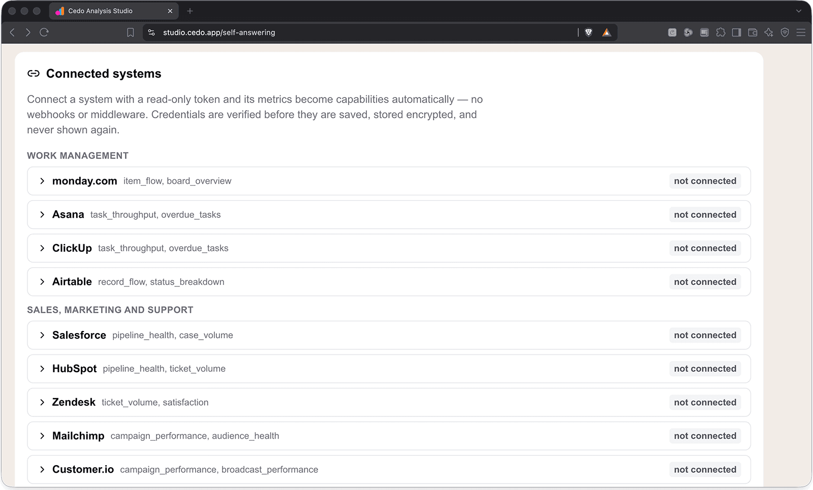The image size is (813, 490).
Task: Go back with the browser back arrow
Action: point(13,32)
